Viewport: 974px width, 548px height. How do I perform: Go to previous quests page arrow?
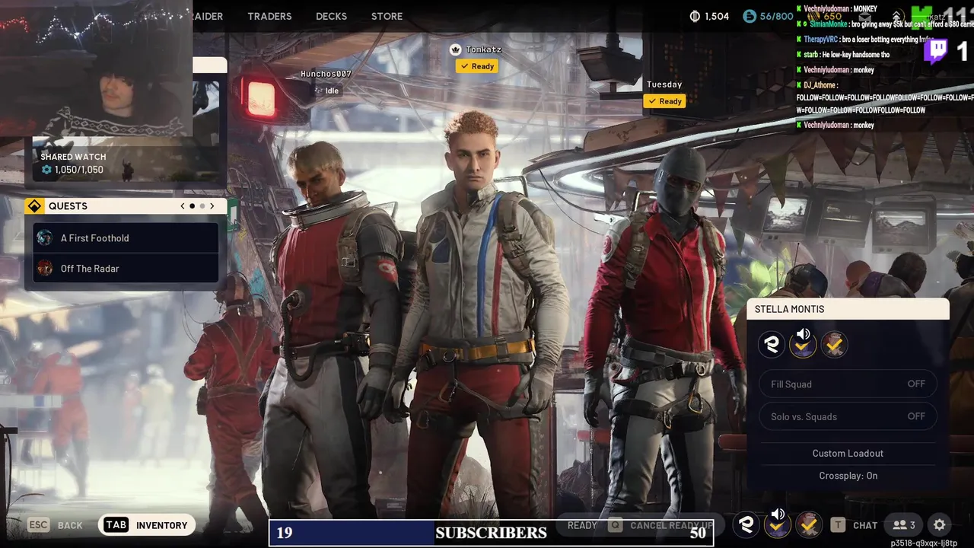(183, 206)
